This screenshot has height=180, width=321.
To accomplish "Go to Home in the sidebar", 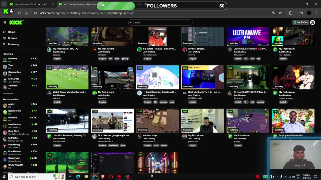I will tap(11, 32).
